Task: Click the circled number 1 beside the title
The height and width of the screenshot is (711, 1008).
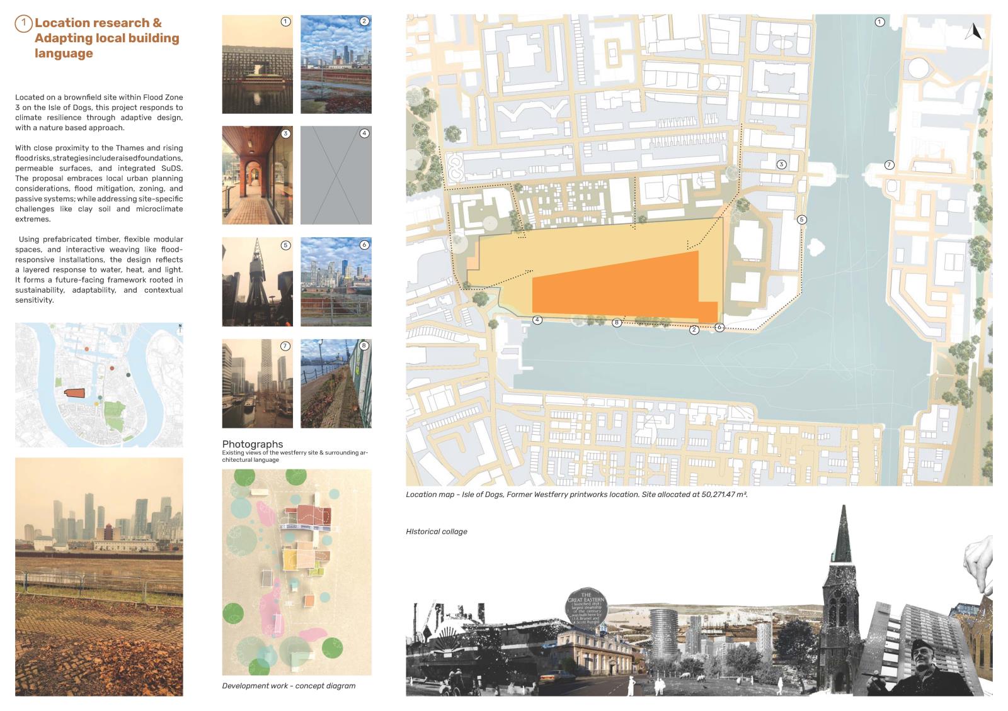Action: click(23, 24)
